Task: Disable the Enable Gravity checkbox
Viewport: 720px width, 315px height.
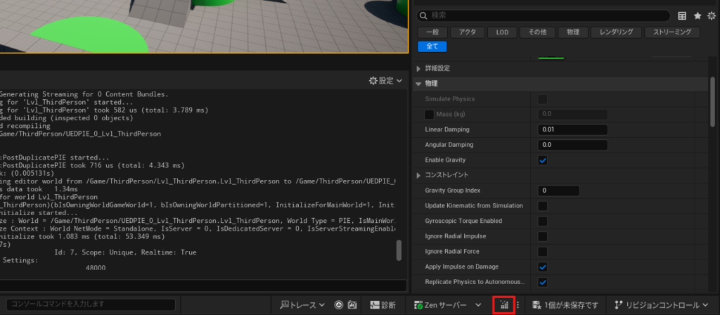Action: (x=543, y=160)
